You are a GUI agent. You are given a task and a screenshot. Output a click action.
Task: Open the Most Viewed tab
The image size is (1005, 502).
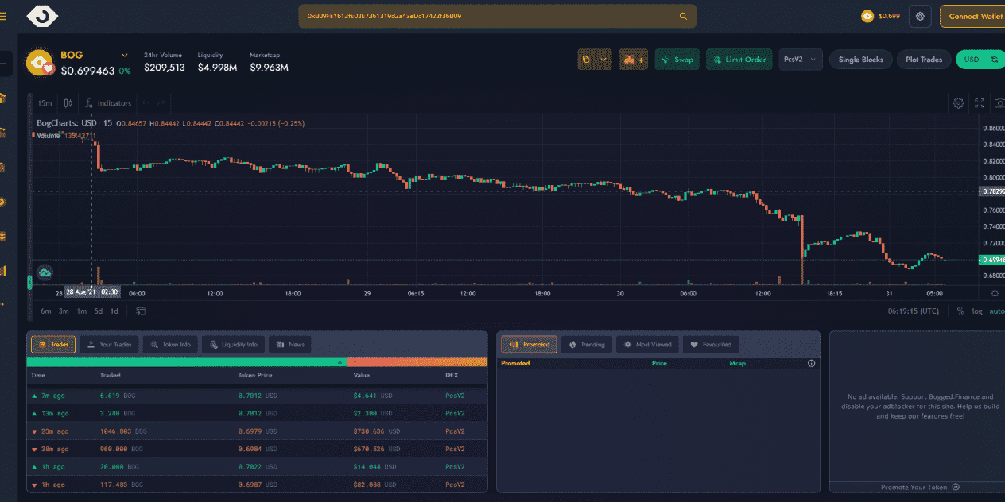click(647, 345)
